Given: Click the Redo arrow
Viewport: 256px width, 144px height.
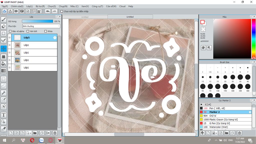Looking at the screenshot, I should point(54,11).
